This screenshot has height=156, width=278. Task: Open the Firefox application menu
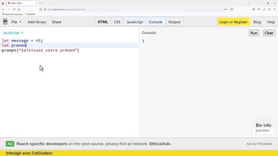click(275, 10)
